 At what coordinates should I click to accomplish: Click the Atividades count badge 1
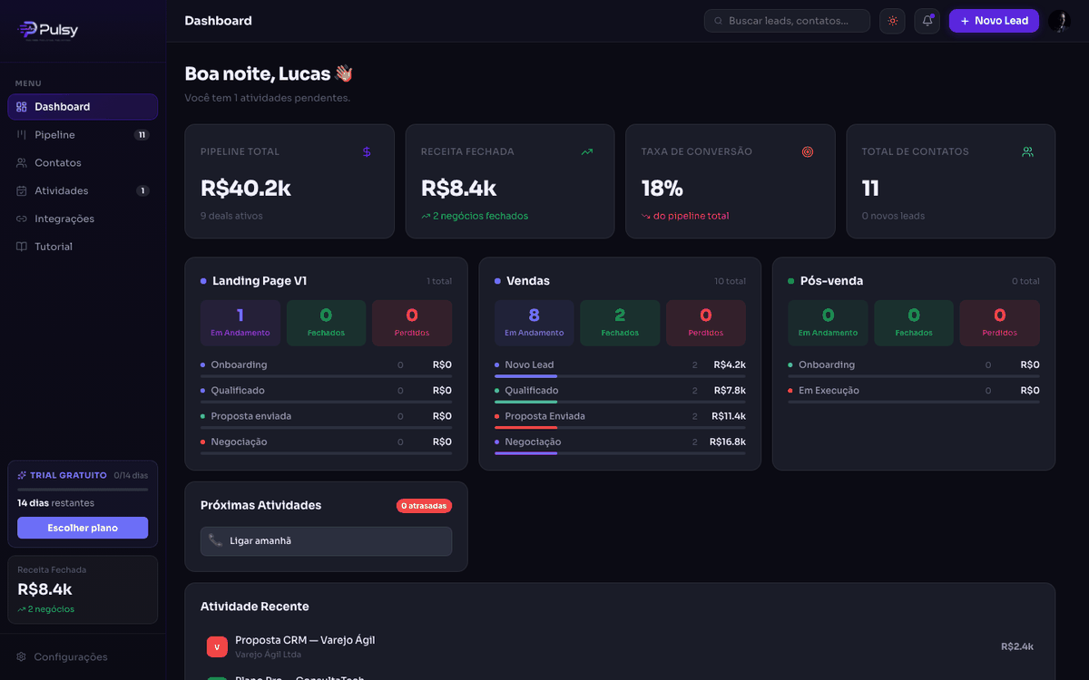(x=142, y=191)
